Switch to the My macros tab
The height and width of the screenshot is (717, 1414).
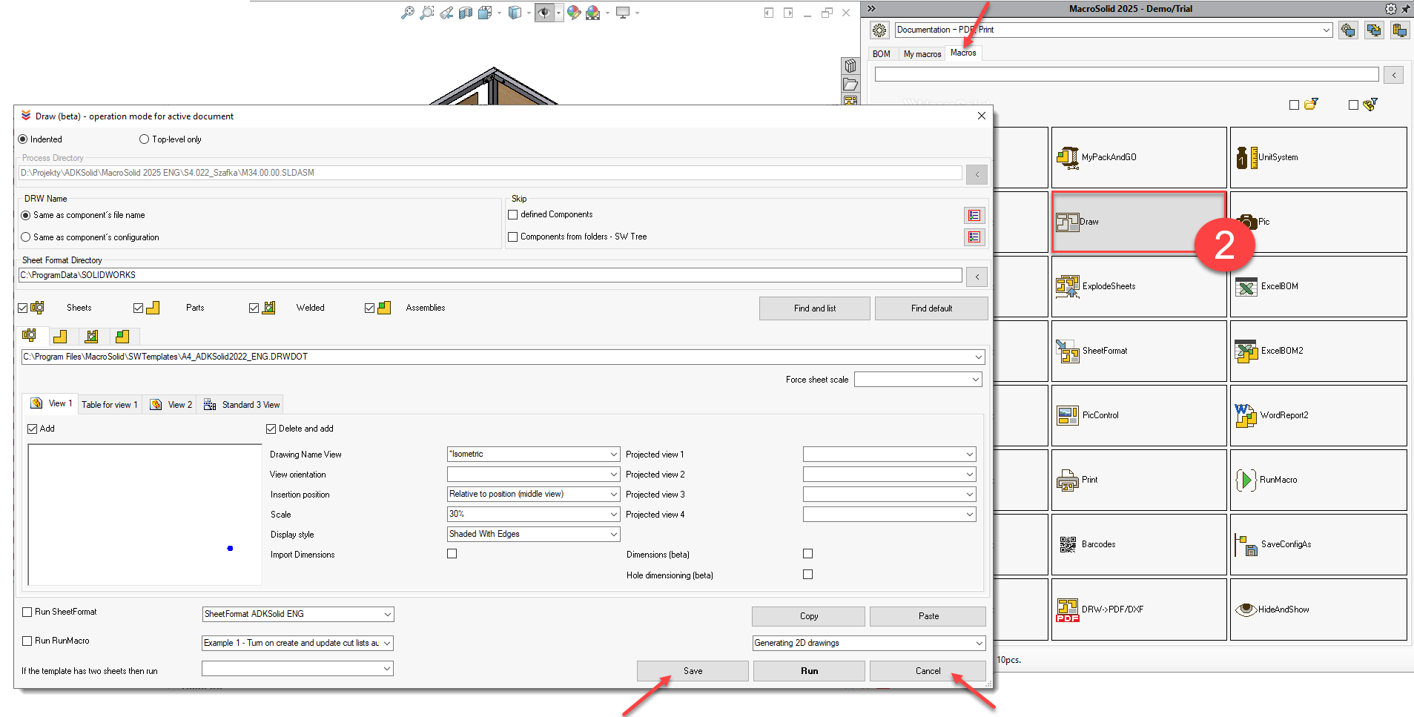(922, 54)
